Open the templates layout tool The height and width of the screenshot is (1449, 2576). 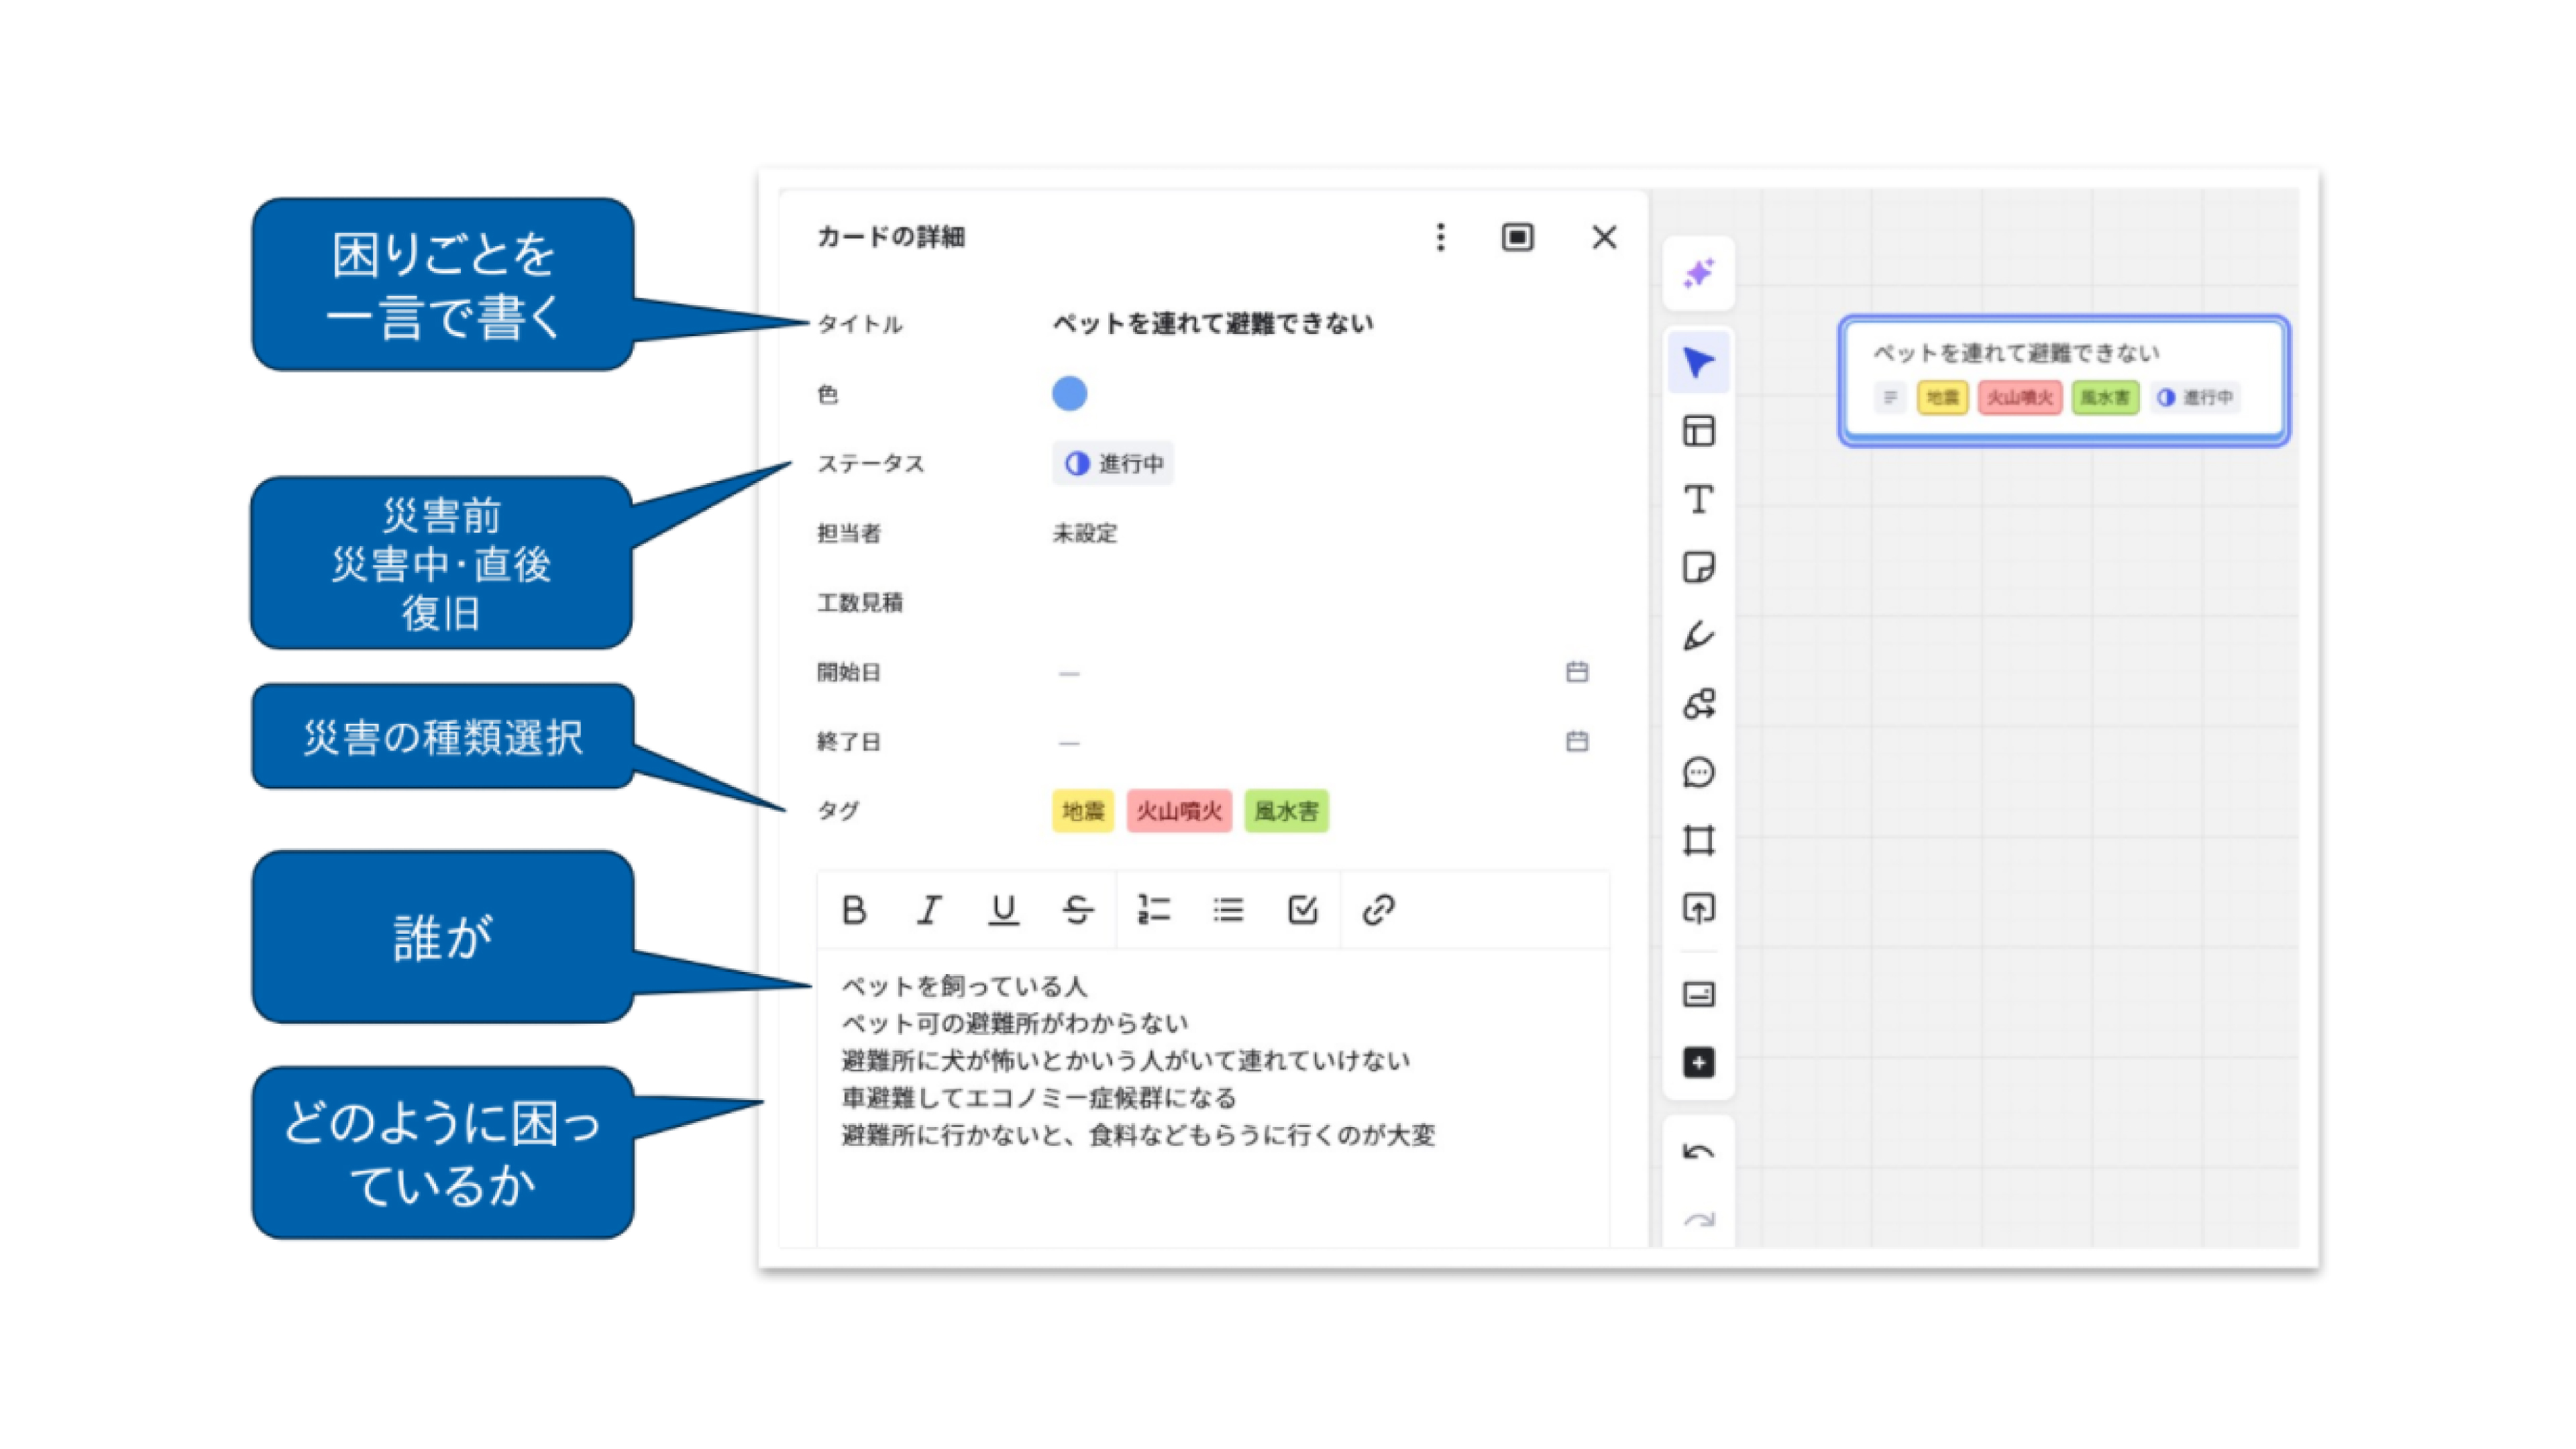(x=1698, y=431)
